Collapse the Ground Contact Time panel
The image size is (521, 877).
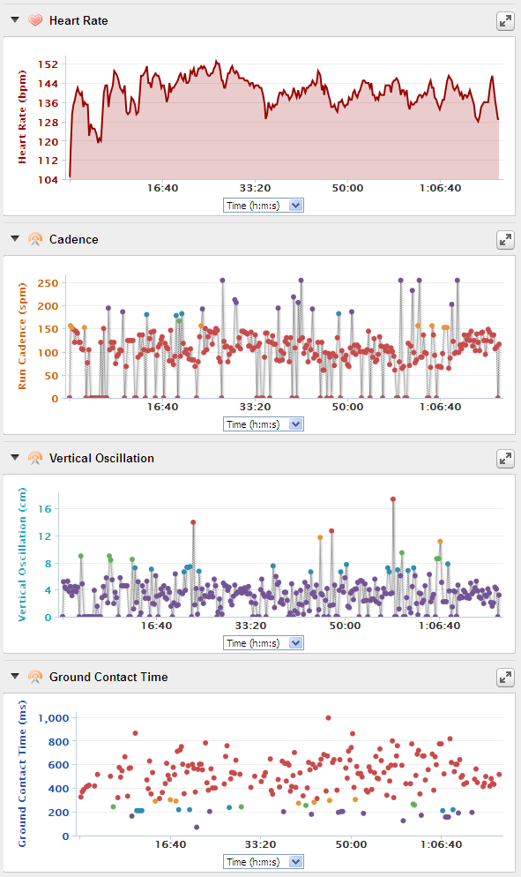[15, 676]
